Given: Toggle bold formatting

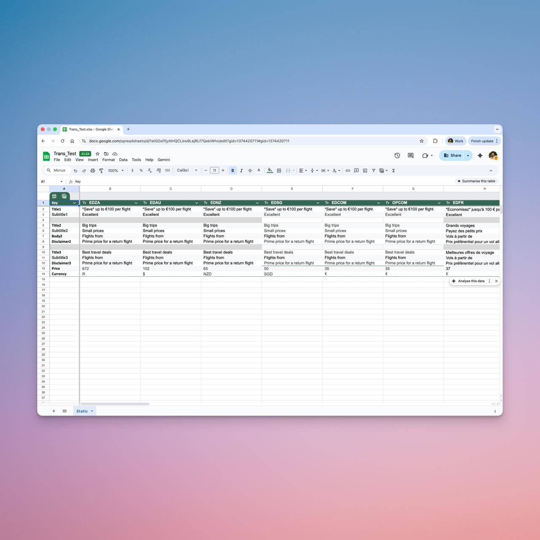Looking at the screenshot, I should point(232,170).
